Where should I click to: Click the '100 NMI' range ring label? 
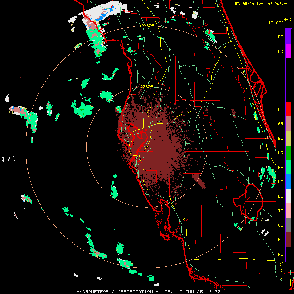click(147, 26)
